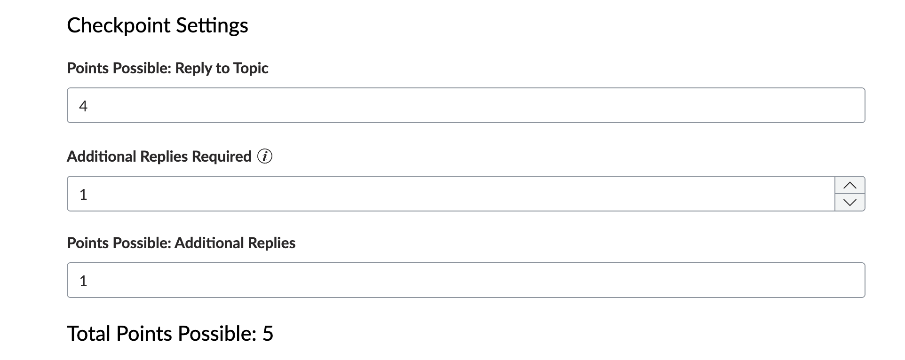Decrease Additional Replies Required with down arrow
The width and height of the screenshot is (905, 360).
(849, 203)
